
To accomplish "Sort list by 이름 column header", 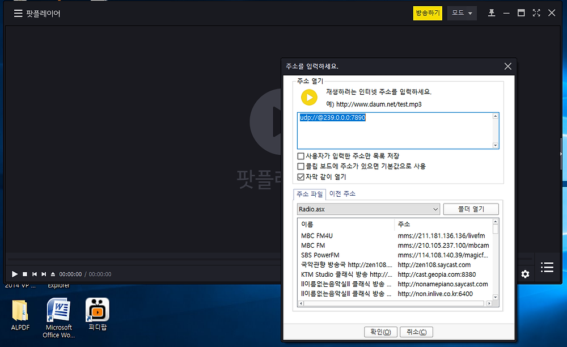I will click(346, 224).
